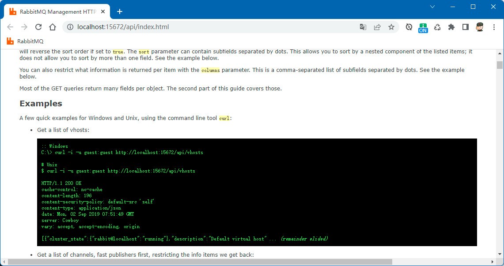Click the share page icon
The width and height of the screenshot is (504, 266).
click(377, 27)
